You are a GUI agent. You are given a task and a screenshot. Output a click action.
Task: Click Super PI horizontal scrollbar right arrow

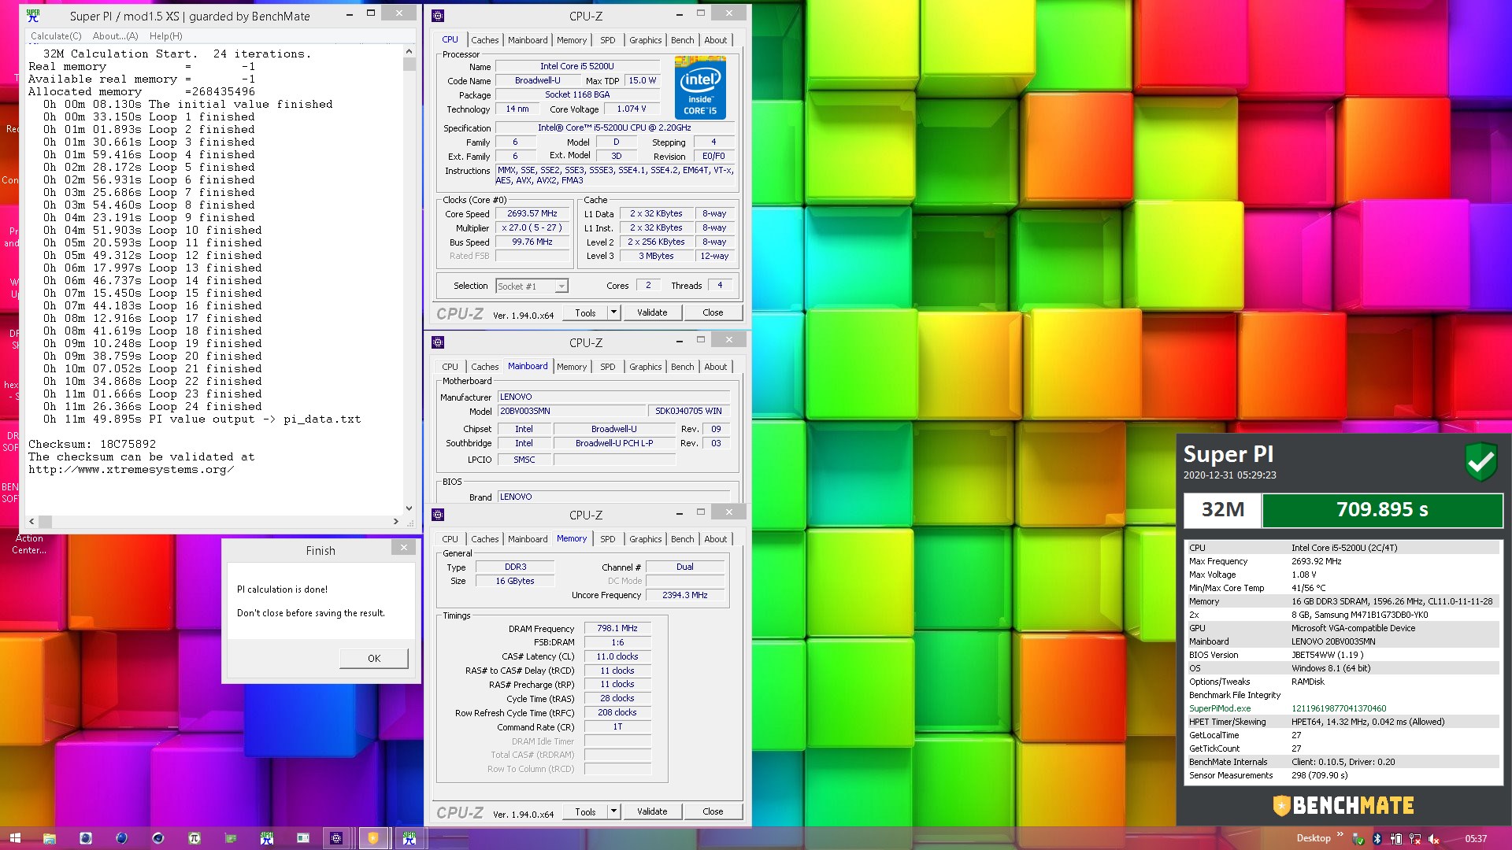[x=395, y=521]
